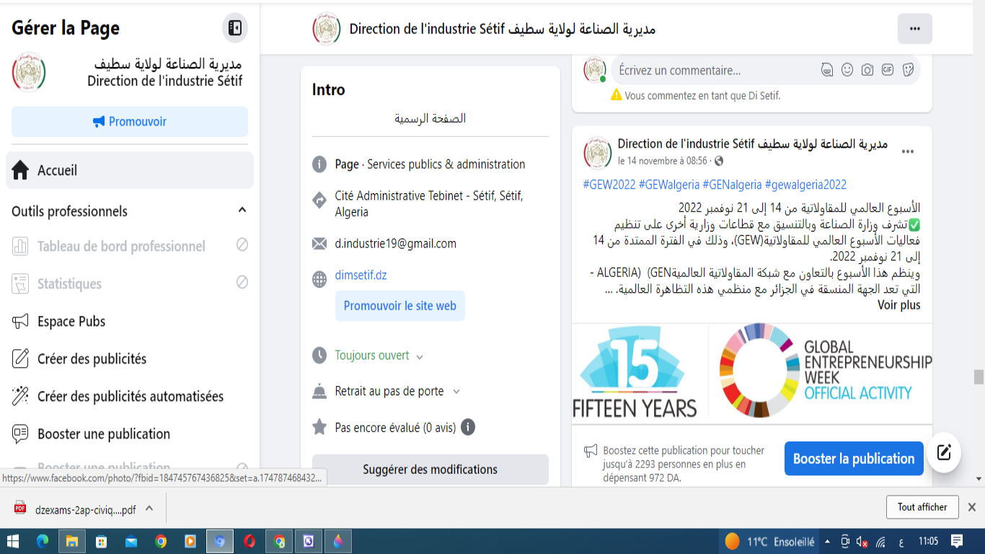Open the avatar sticker picker in comment box
This screenshot has height=554, width=985.
coord(827,70)
